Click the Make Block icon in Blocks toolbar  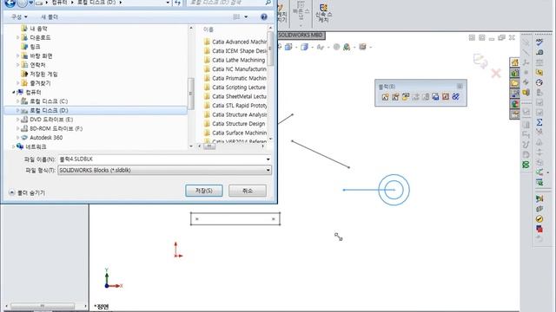pyautogui.click(x=386, y=96)
